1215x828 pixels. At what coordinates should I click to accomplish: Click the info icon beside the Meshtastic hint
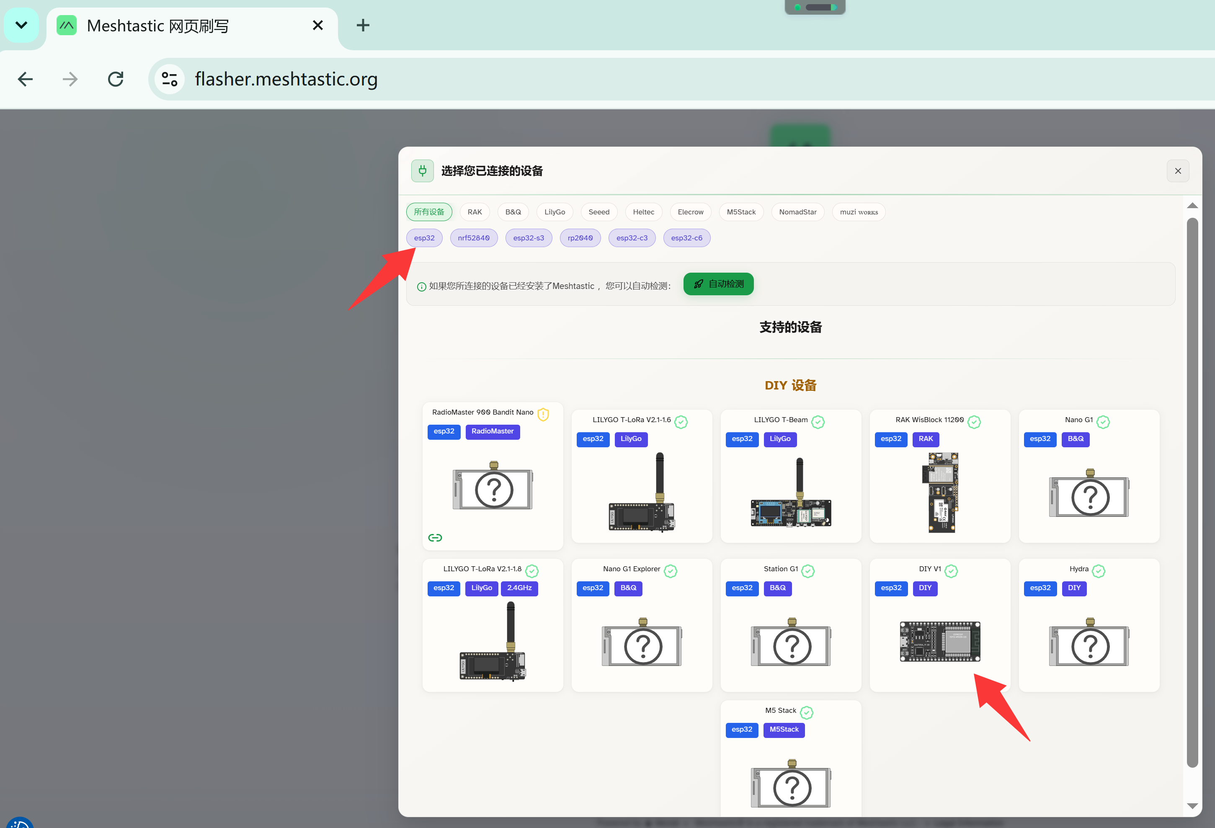(x=421, y=286)
